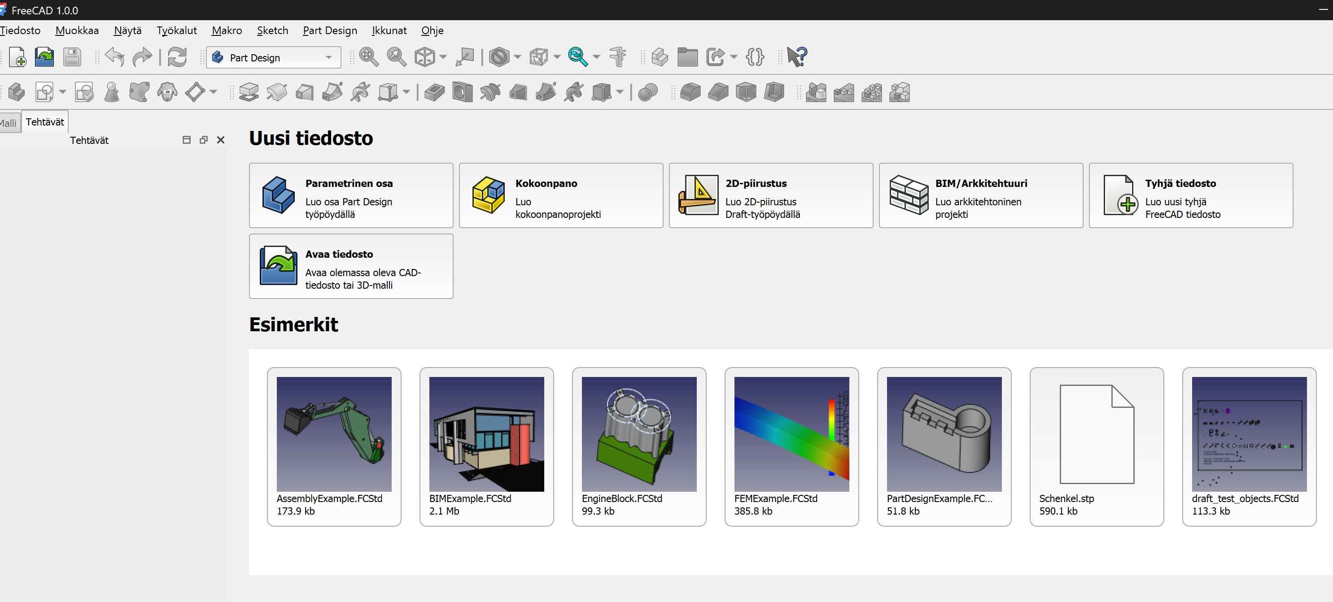This screenshot has height=602, width=1333.
Task: Click the Mirrored feature icon
Action: pos(816,93)
